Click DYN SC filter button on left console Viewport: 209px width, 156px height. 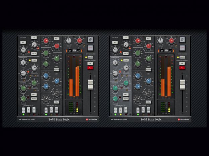coord(34,53)
